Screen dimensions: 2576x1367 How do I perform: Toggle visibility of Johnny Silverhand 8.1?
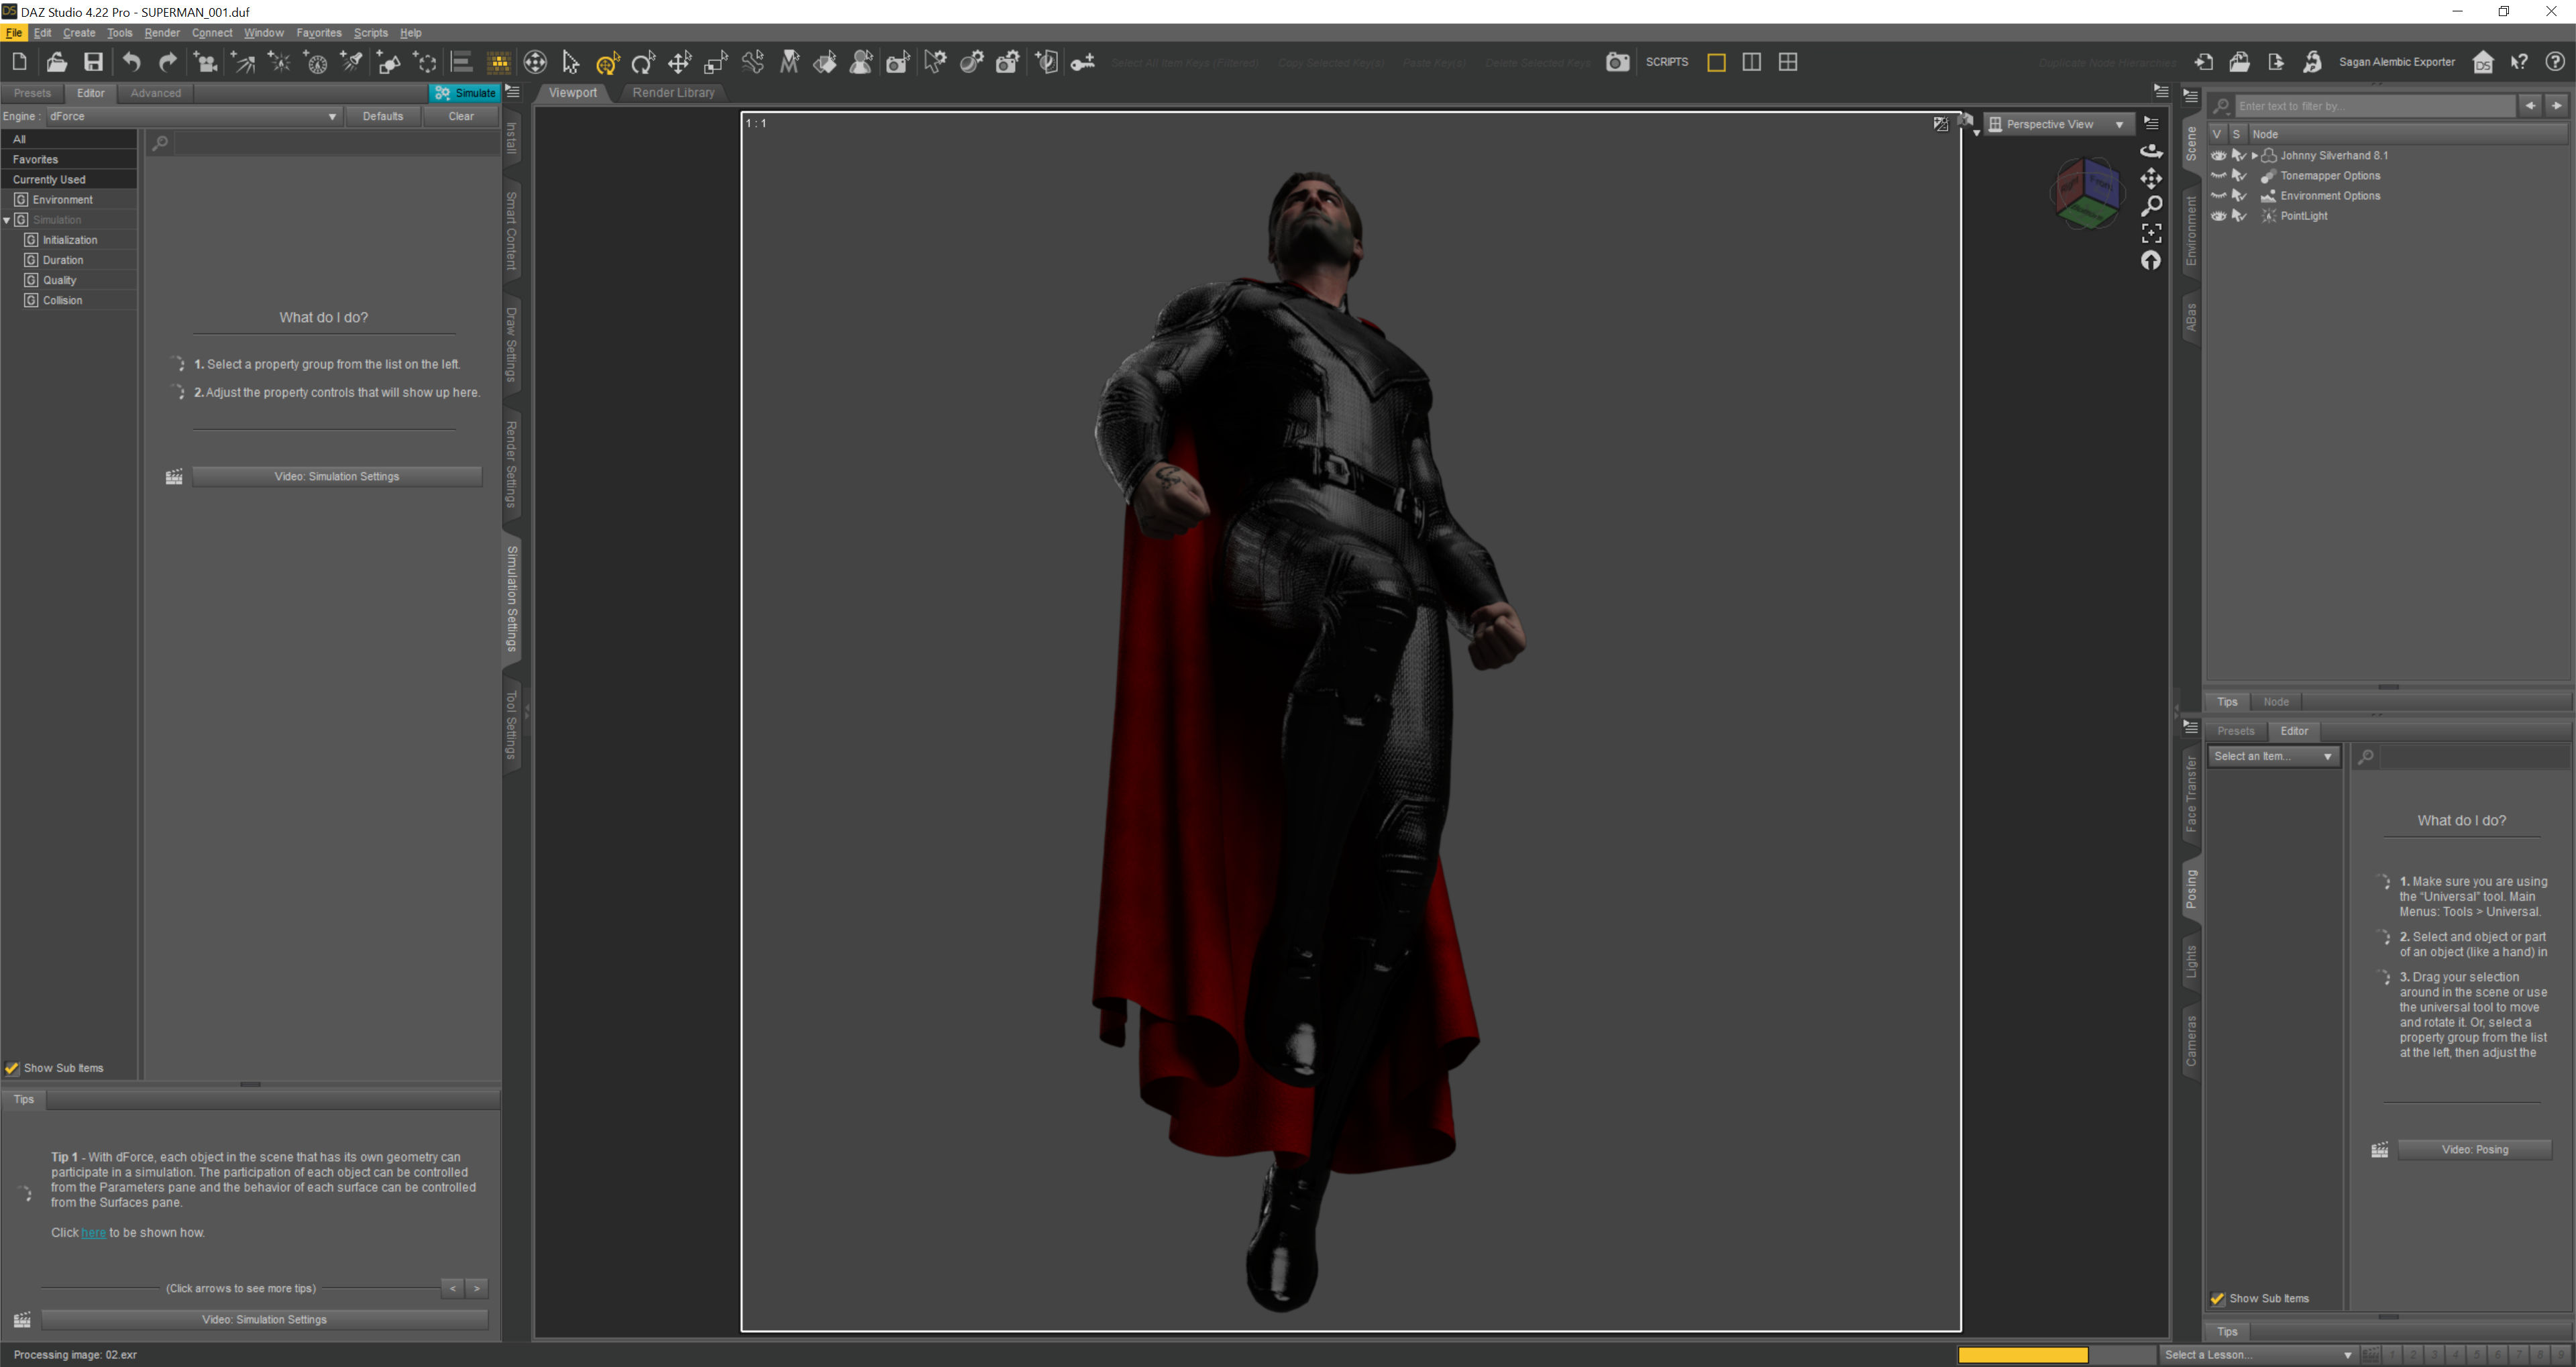(2218, 155)
